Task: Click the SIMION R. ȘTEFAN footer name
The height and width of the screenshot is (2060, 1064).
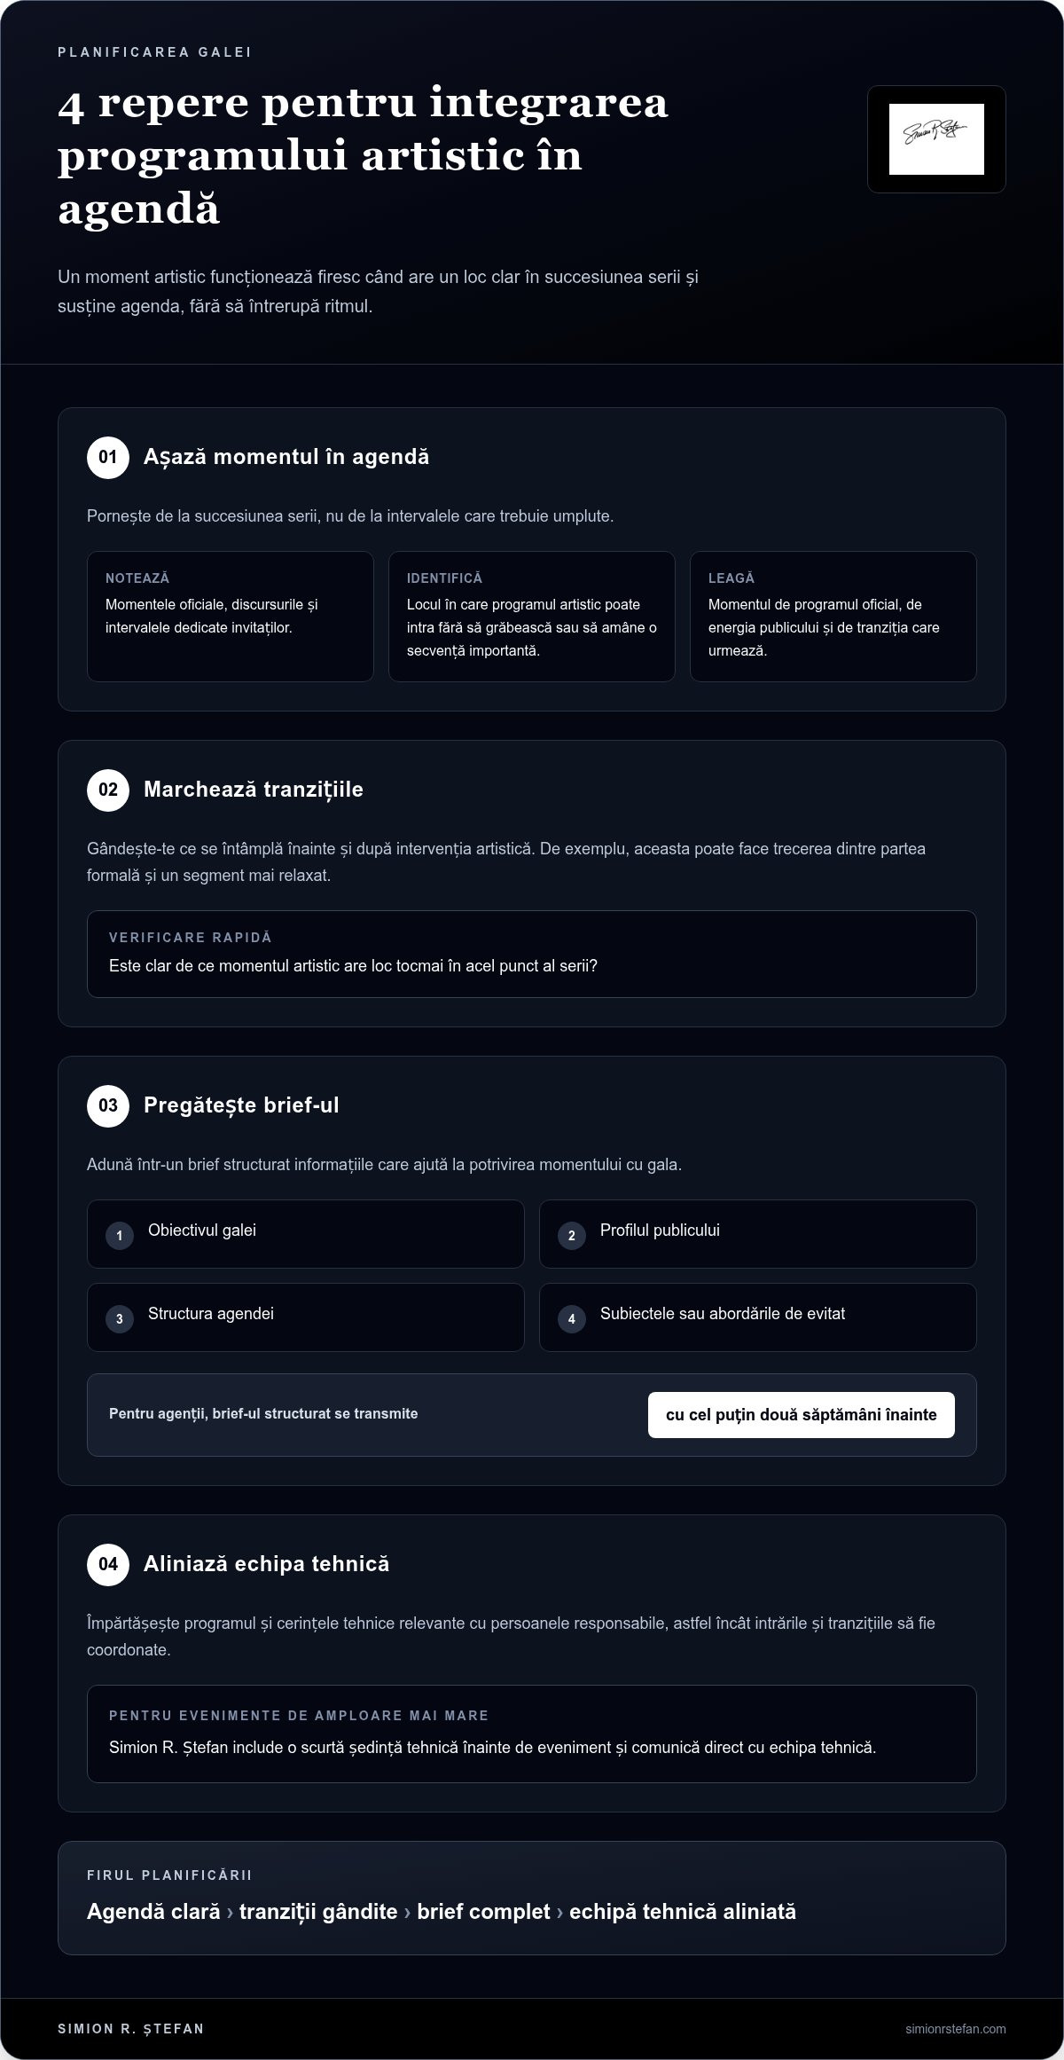Action: pyautogui.click(x=131, y=2029)
